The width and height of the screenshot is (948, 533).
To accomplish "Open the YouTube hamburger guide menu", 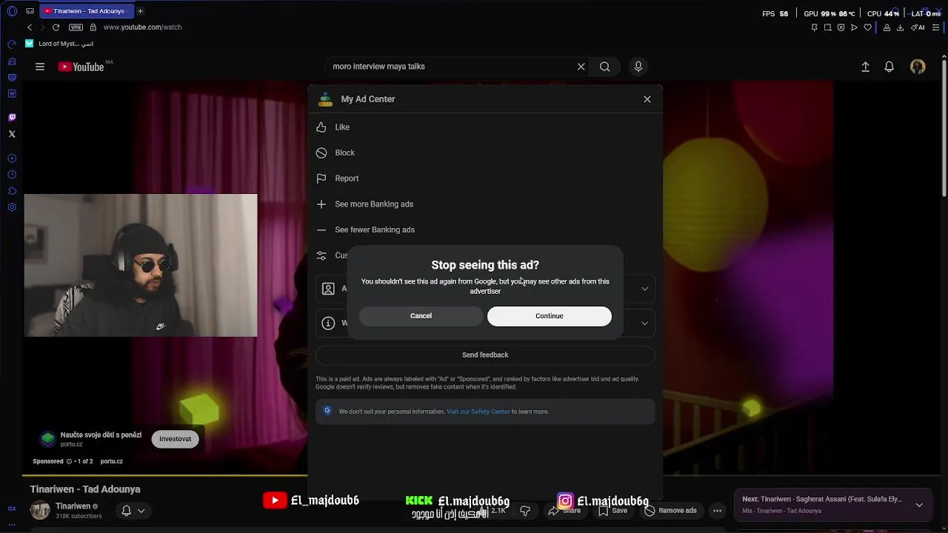I will coord(40,67).
